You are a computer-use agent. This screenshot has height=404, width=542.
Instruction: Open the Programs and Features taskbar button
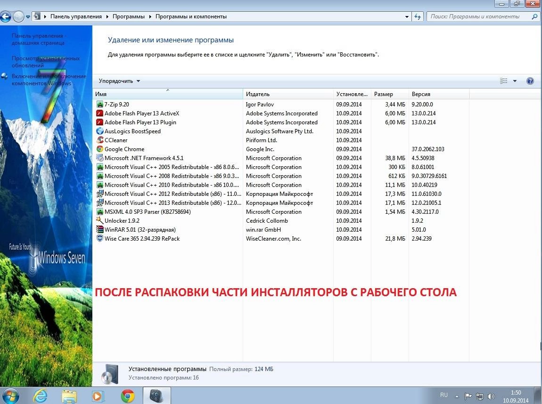click(x=156, y=396)
